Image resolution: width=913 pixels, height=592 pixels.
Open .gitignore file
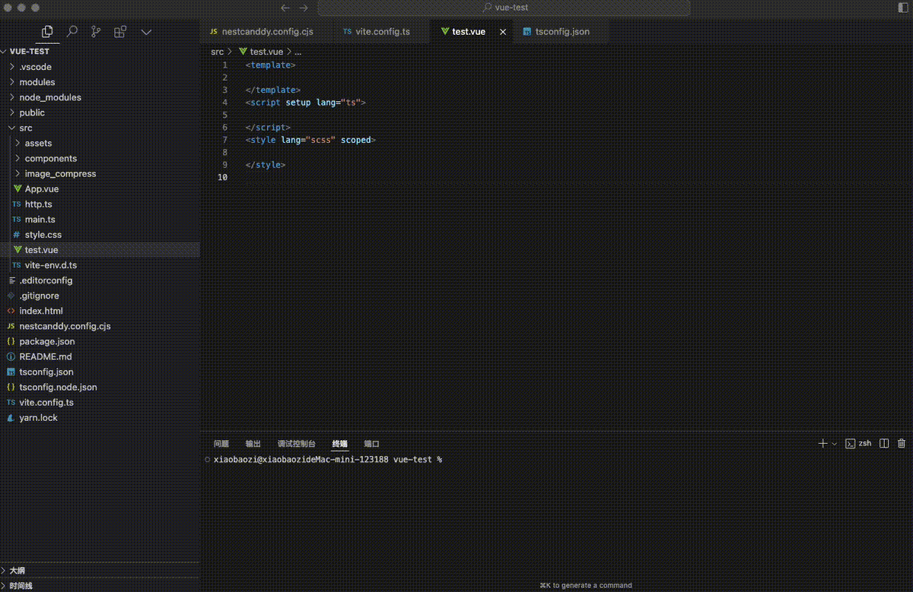[x=100, y=296]
